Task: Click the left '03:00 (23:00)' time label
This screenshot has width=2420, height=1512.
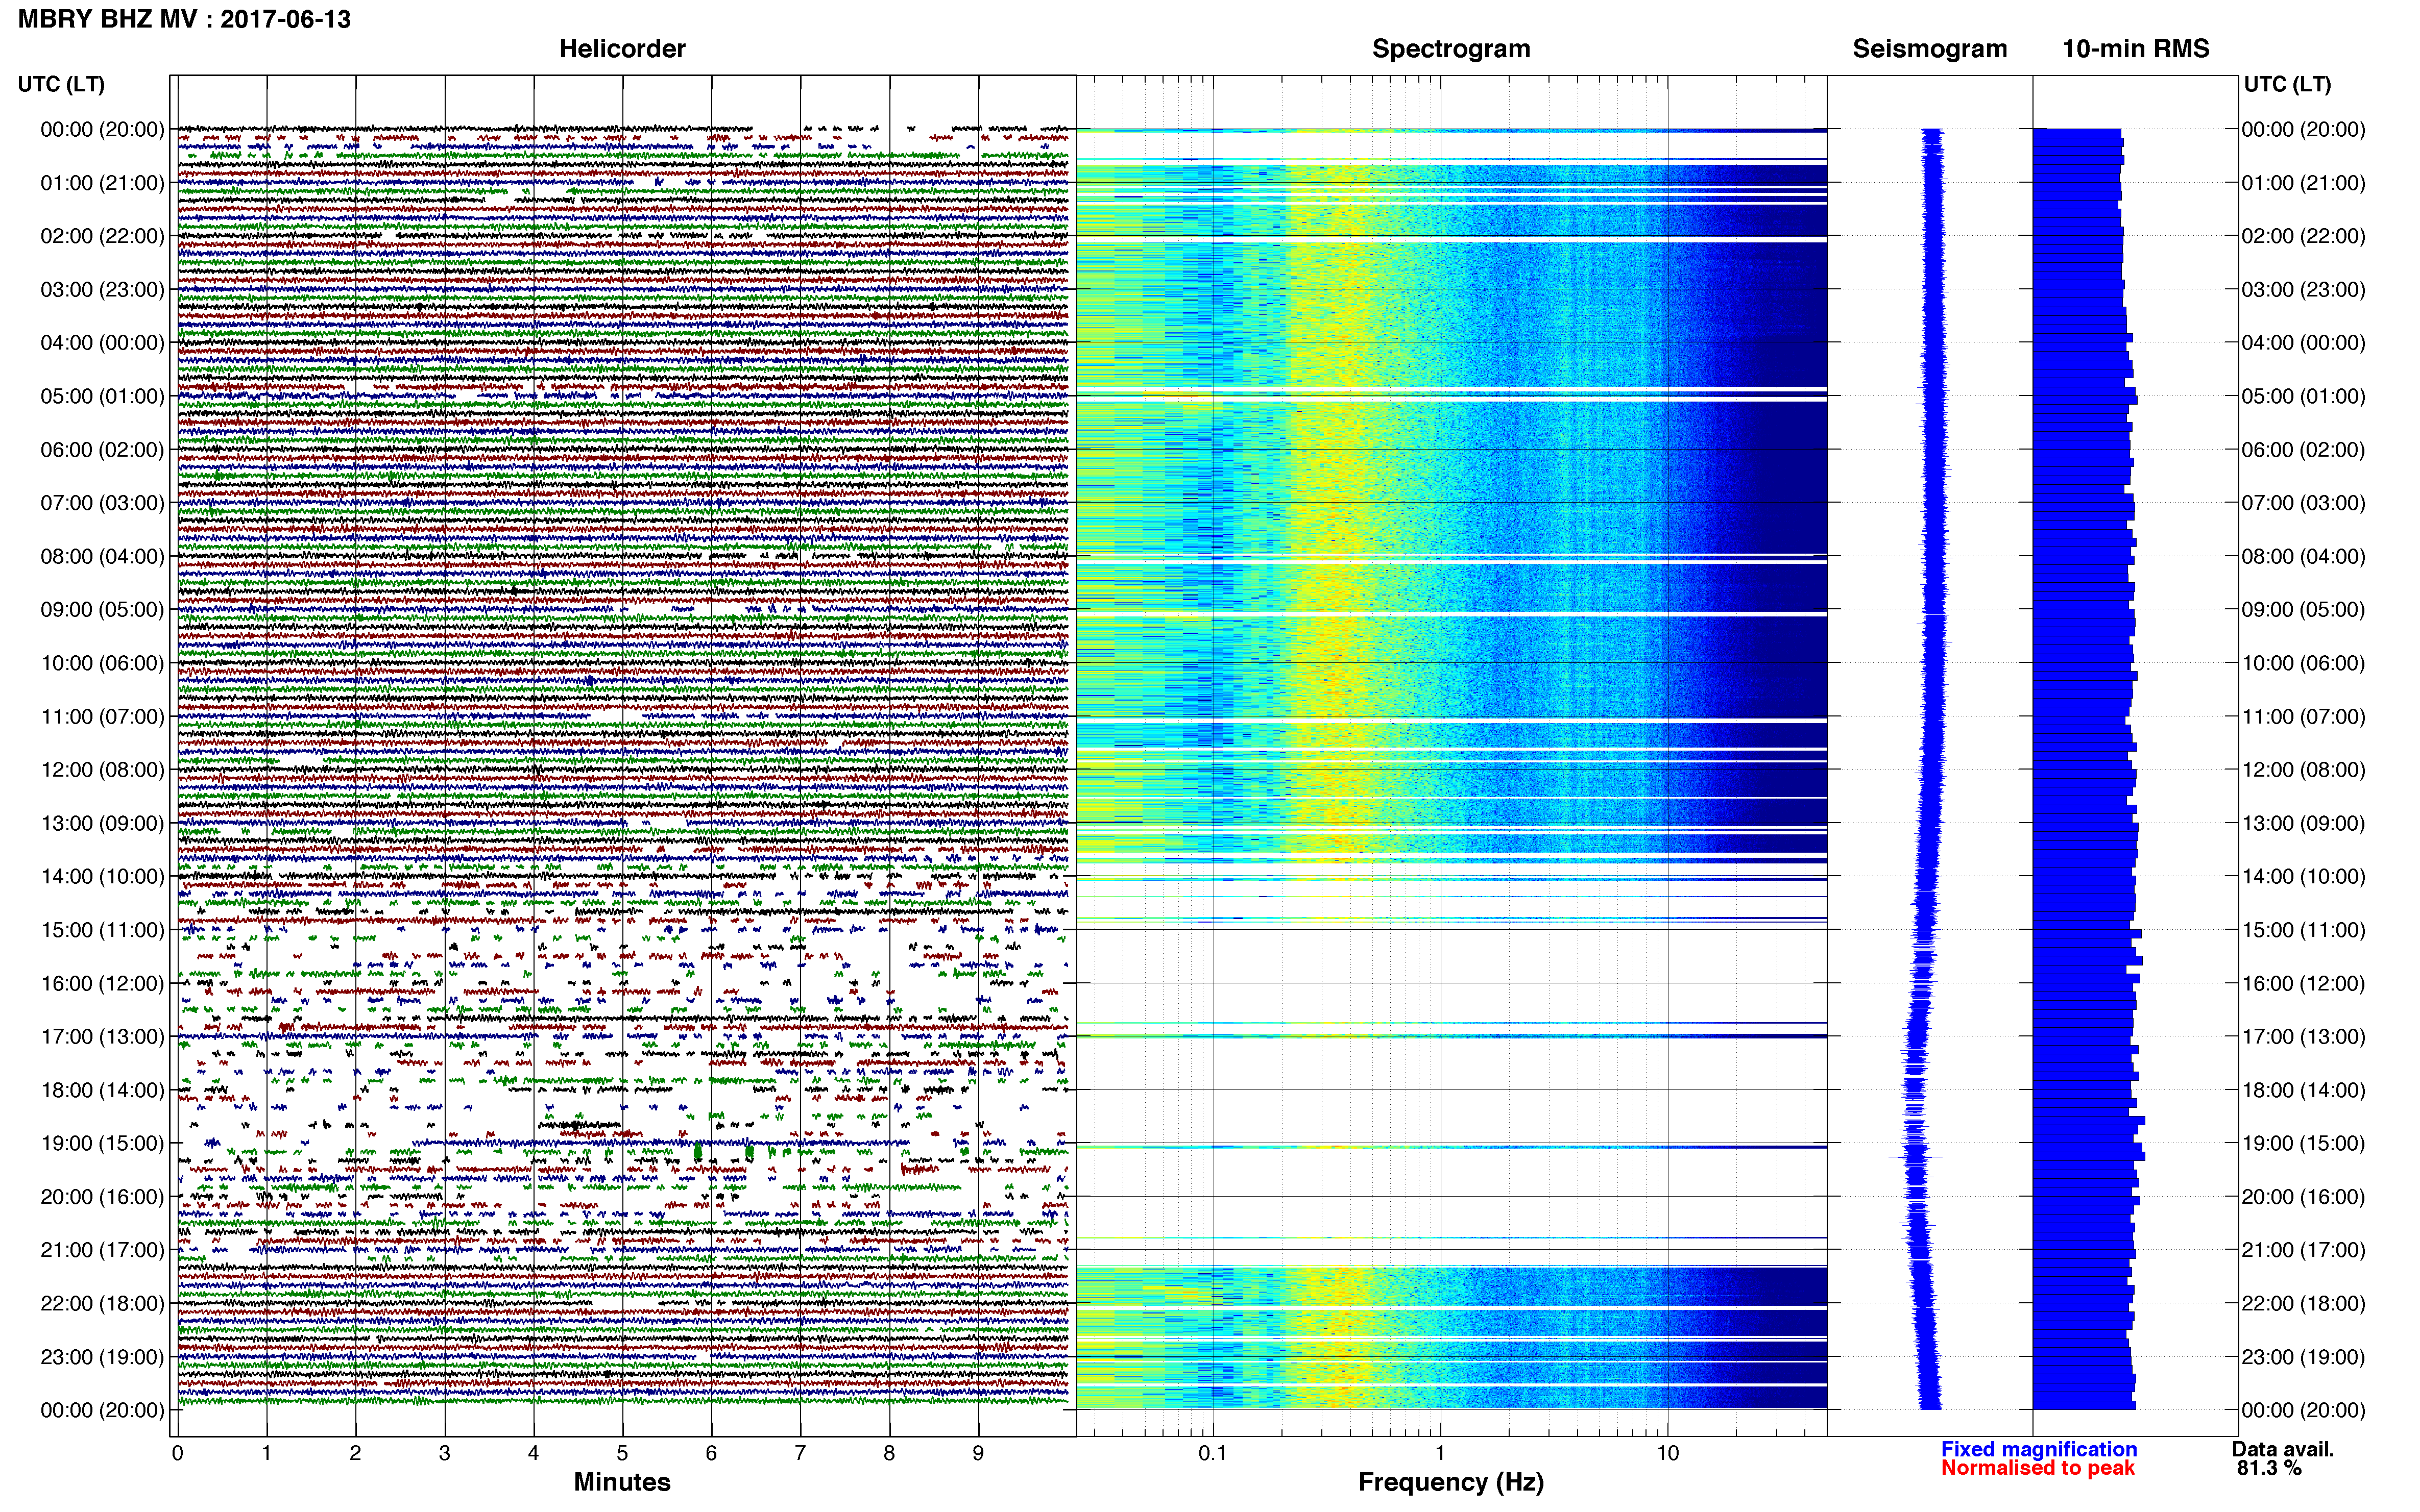Action: [102, 290]
